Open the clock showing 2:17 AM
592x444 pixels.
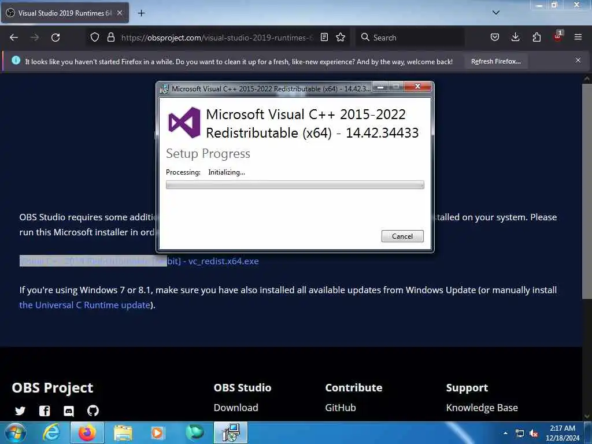(x=562, y=432)
